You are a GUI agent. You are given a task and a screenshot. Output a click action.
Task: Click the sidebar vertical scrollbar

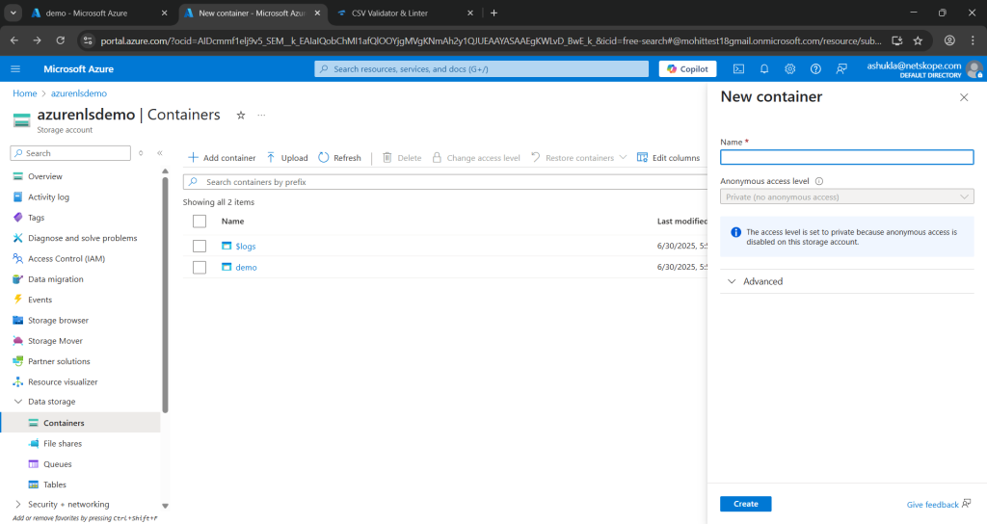click(x=165, y=295)
